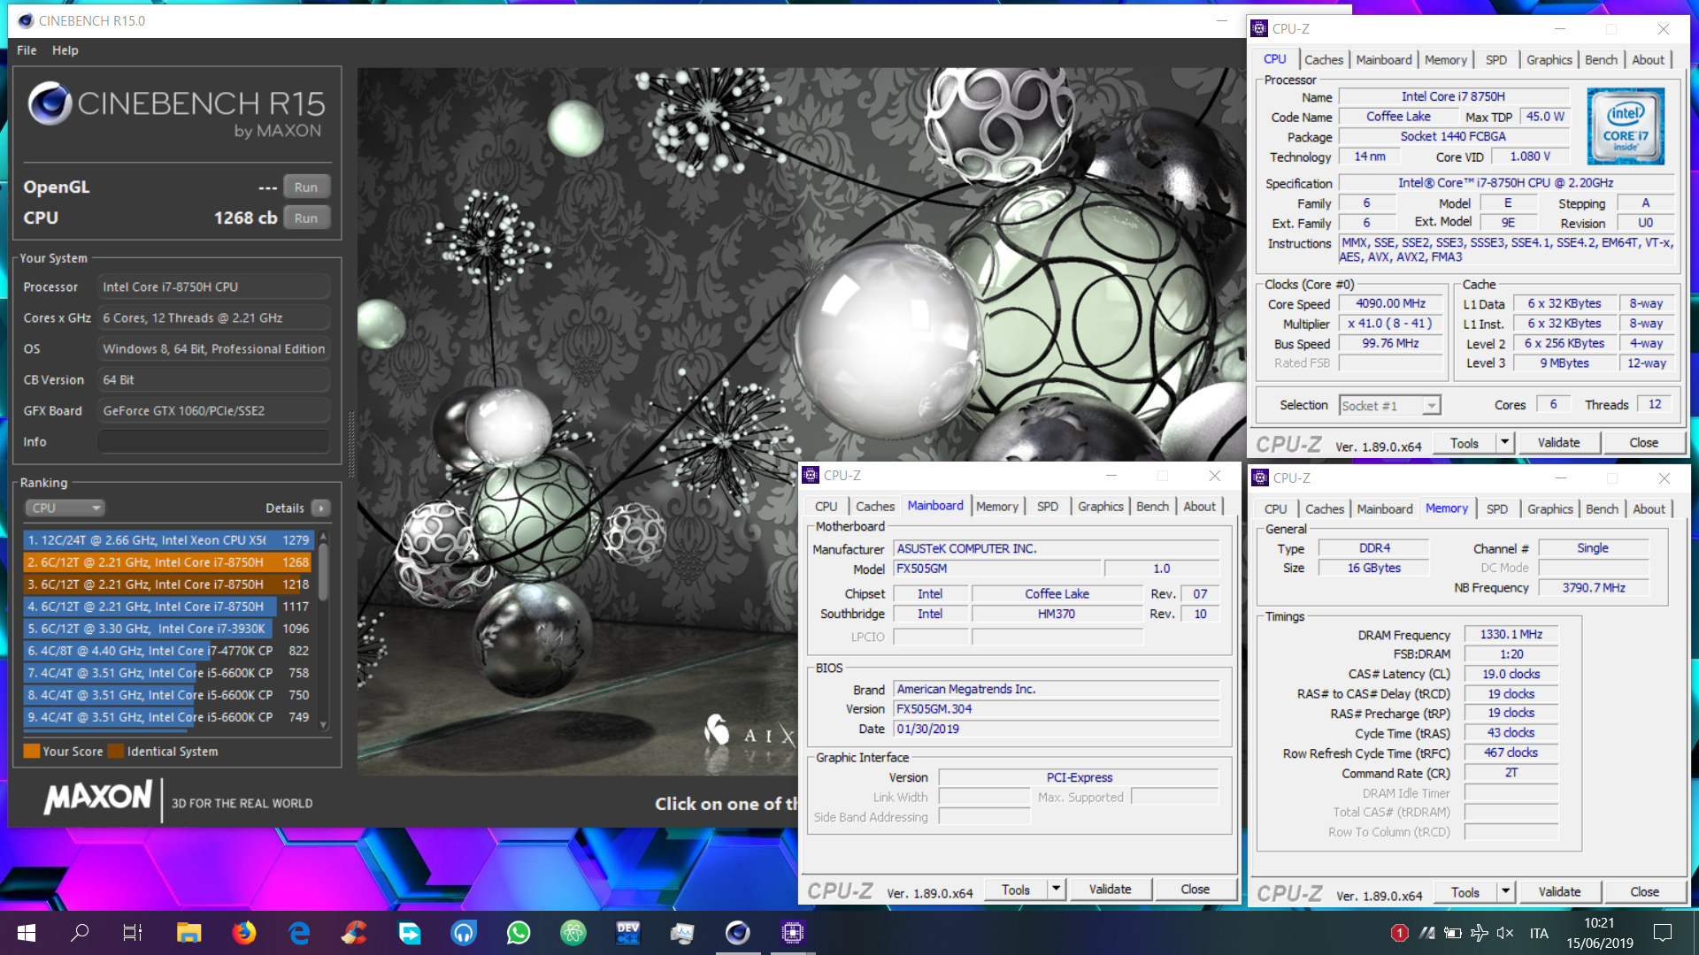Open the printer-like app in taskbar
The width and height of the screenshot is (1699, 955).
click(682, 932)
